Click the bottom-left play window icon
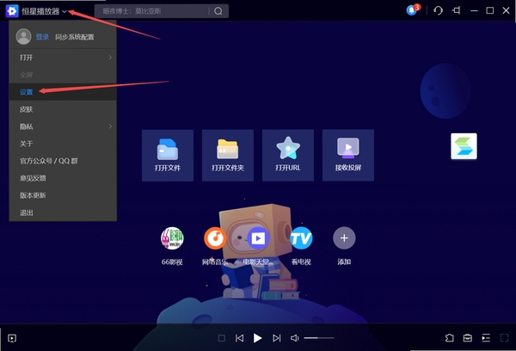Image resolution: width=516 pixels, height=351 pixels. [x=12, y=338]
